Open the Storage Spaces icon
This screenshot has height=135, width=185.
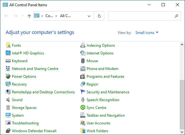pyautogui.click(x=8, y=108)
